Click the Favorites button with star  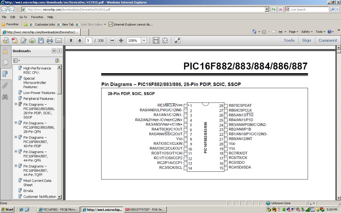10,24
